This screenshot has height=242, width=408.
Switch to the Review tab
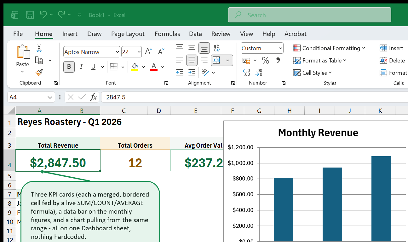221,34
